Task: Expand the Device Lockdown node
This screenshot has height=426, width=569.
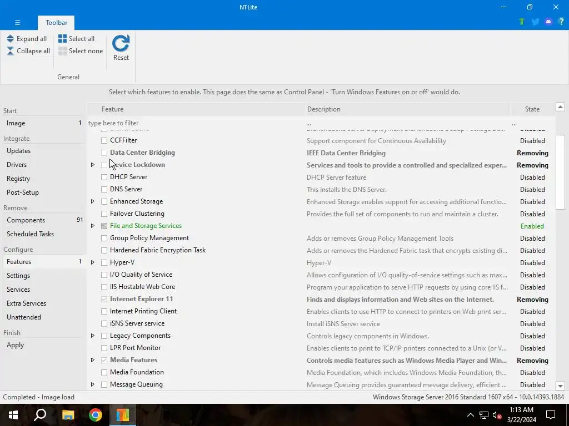Action: (93, 165)
